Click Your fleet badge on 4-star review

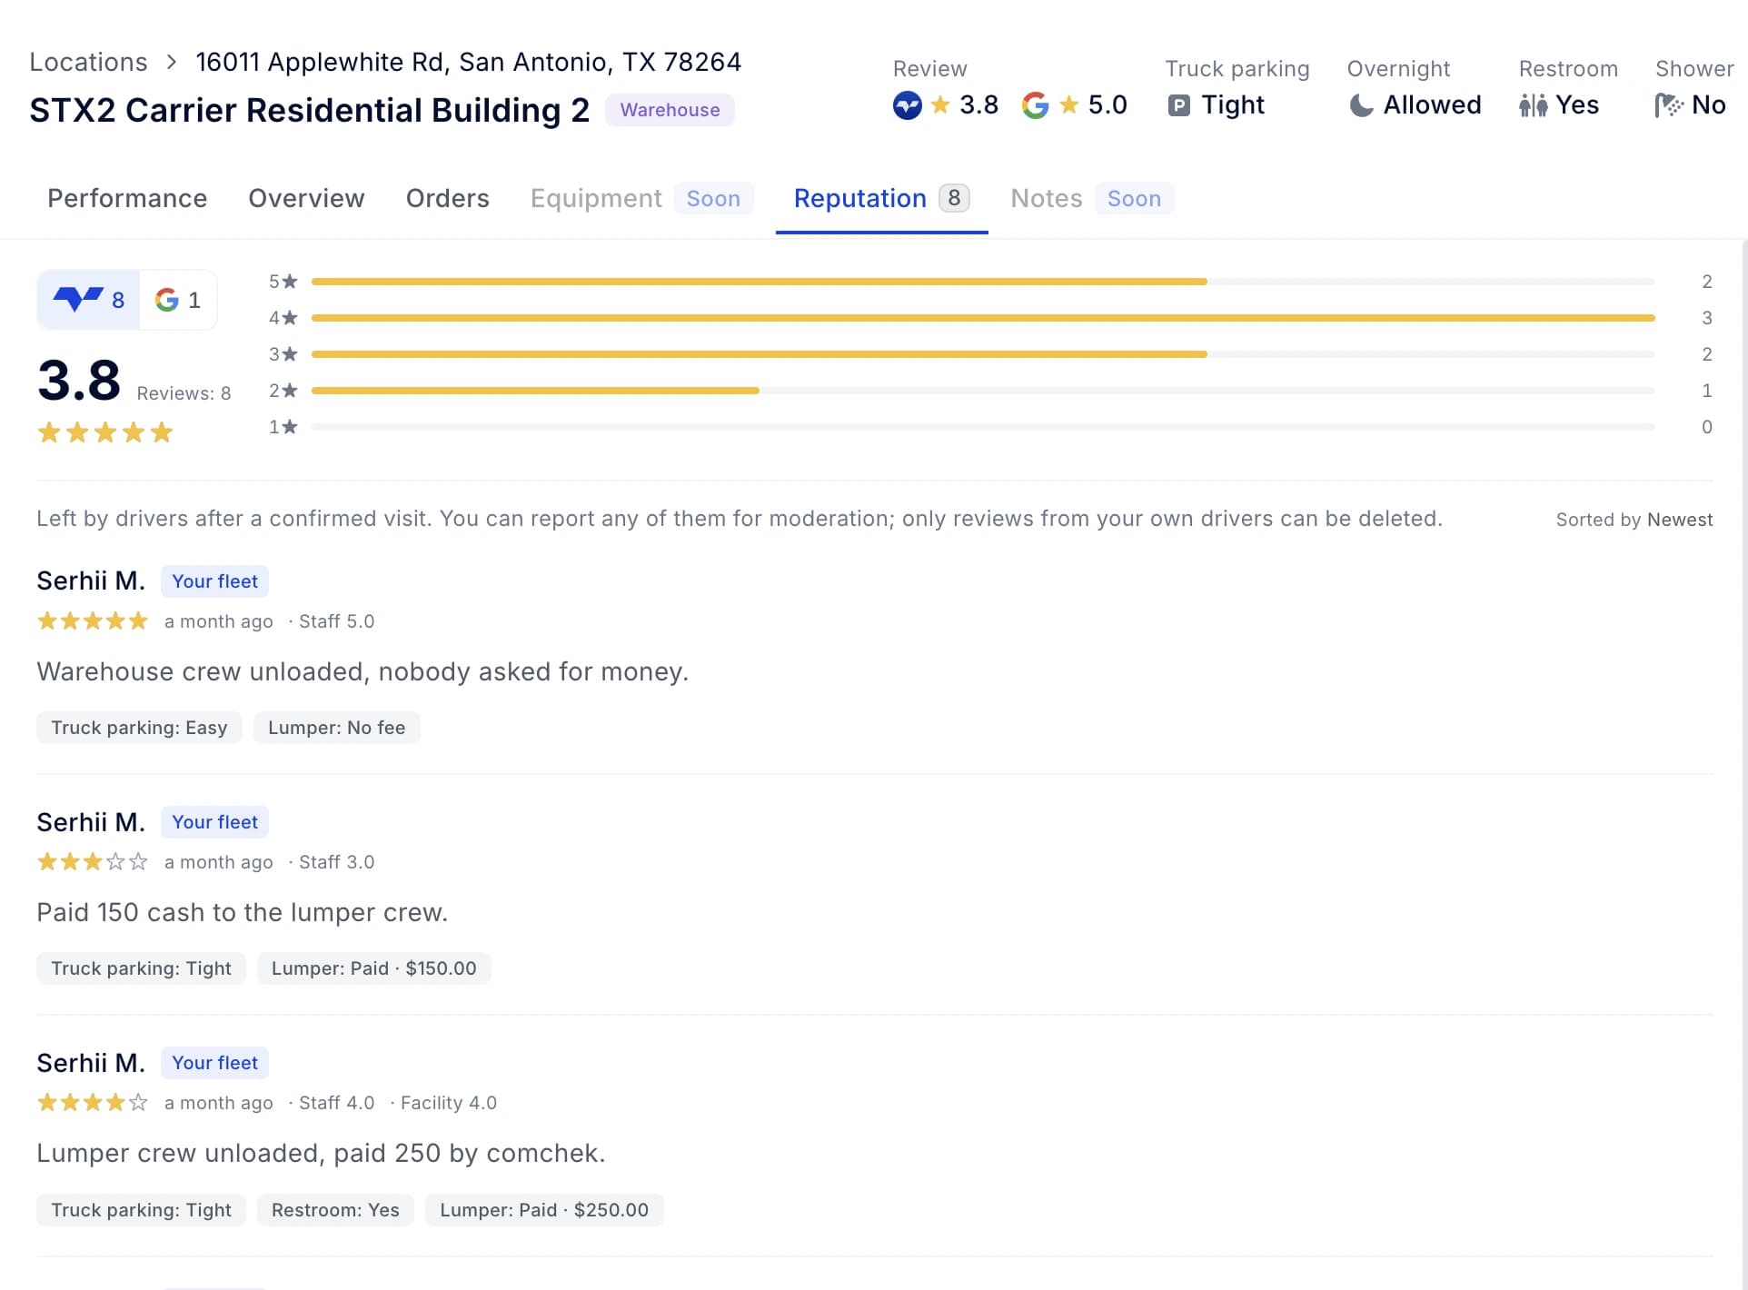(x=215, y=1063)
